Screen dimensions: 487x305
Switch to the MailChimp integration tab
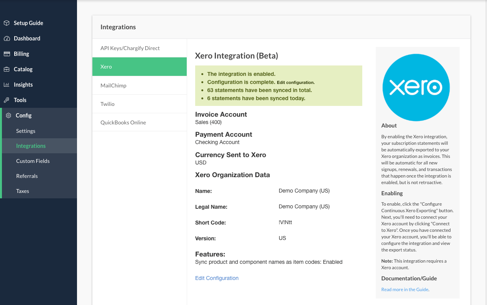(x=113, y=85)
